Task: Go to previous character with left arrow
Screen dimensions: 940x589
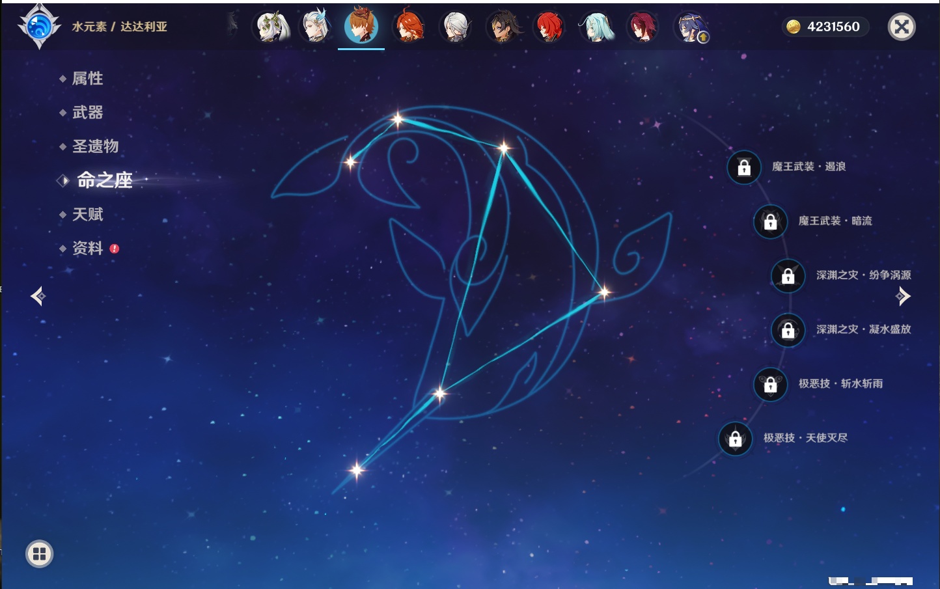Action: 38,296
